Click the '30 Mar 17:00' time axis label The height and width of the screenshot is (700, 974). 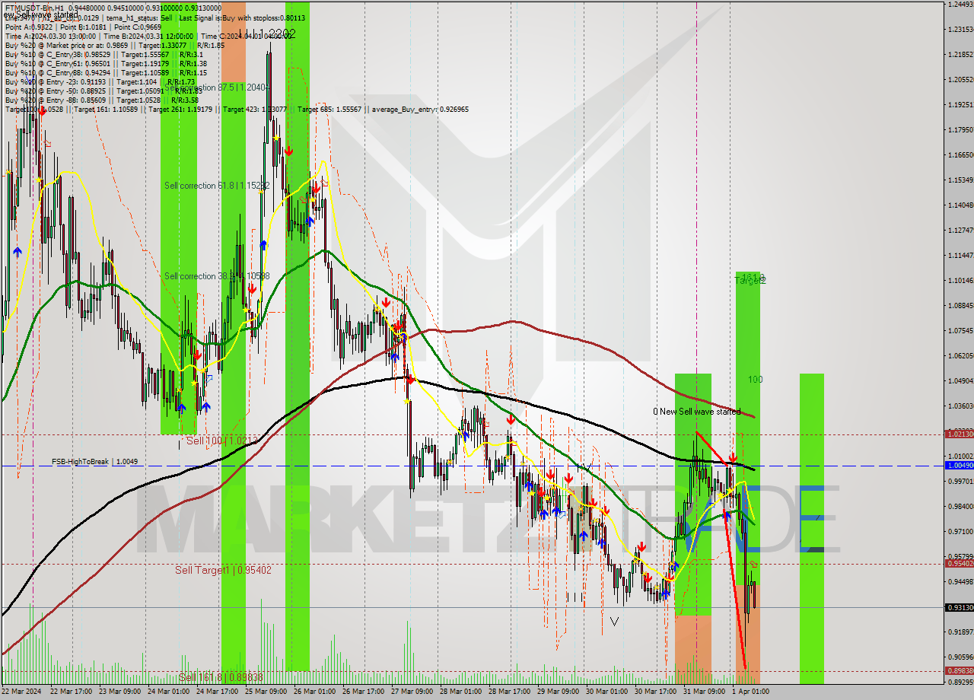click(x=657, y=692)
